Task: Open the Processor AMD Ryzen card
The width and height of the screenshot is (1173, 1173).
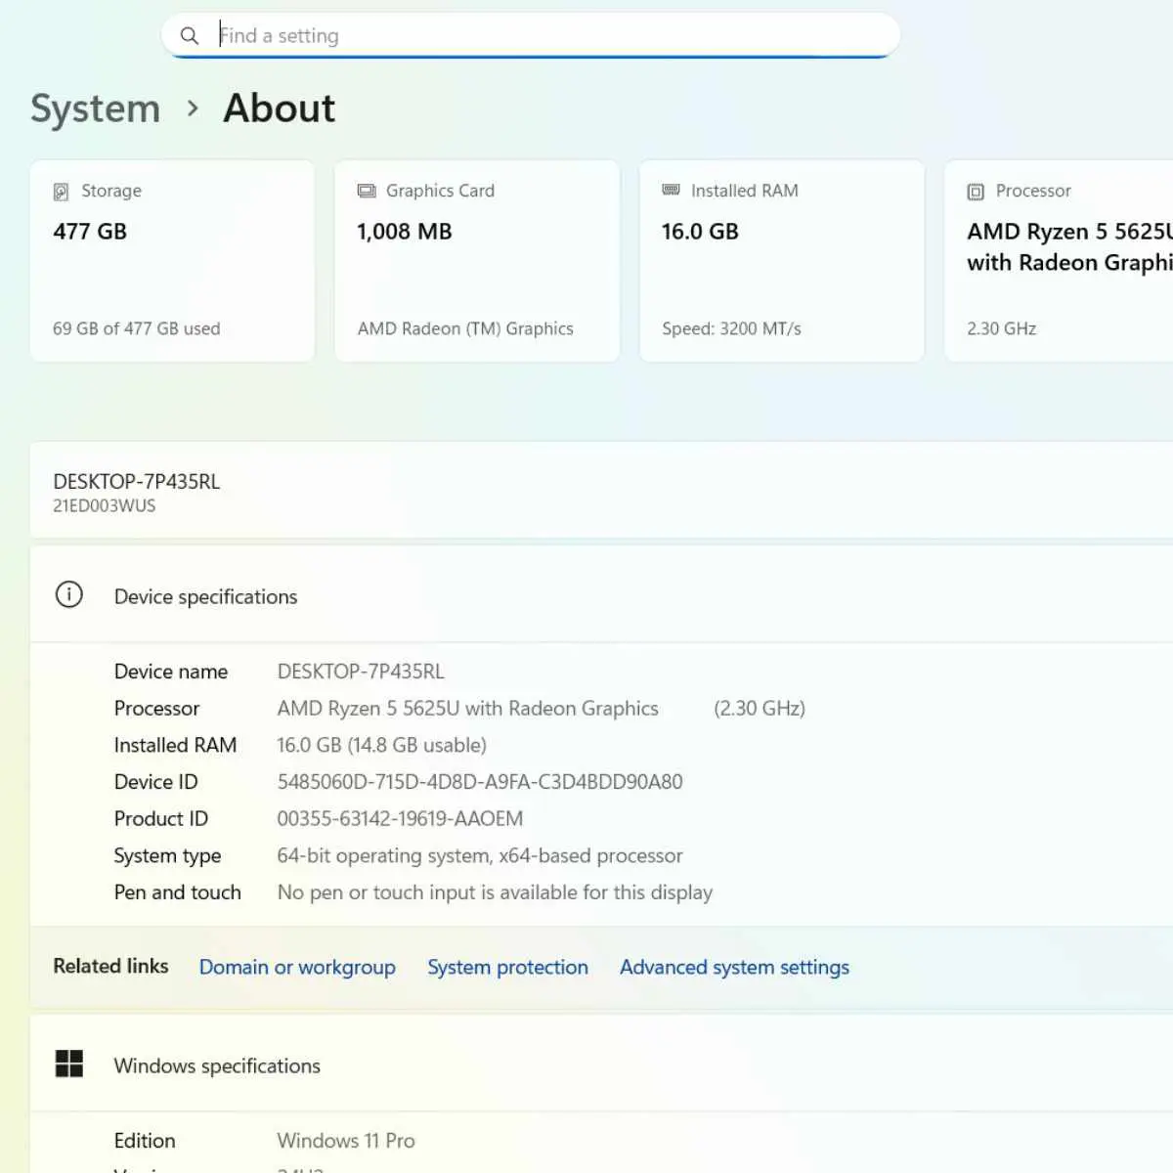Action: (x=1059, y=261)
